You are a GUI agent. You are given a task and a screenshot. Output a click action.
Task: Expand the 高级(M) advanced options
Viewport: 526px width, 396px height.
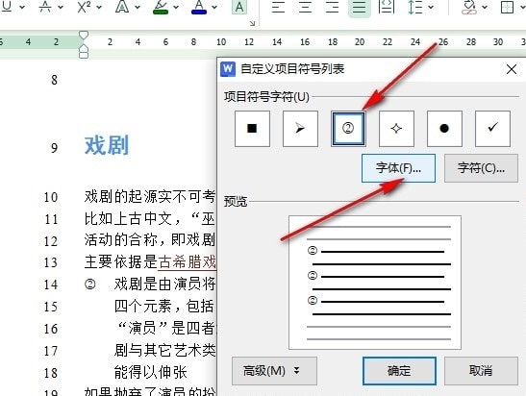point(274,371)
